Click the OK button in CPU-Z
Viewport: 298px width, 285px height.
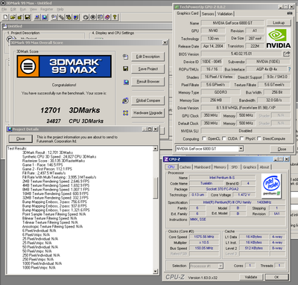tap(276, 277)
